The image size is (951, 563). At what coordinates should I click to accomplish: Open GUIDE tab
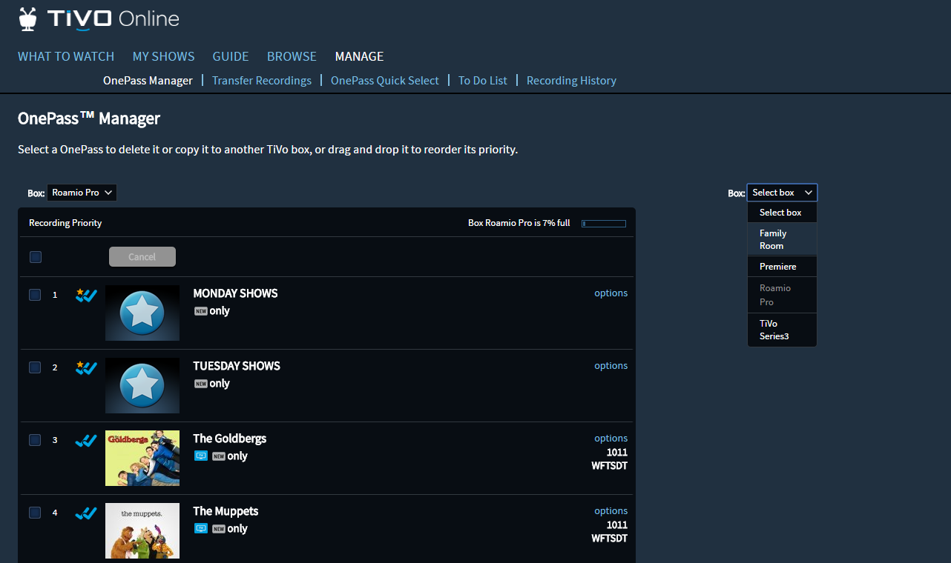pyautogui.click(x=231, y=56)
